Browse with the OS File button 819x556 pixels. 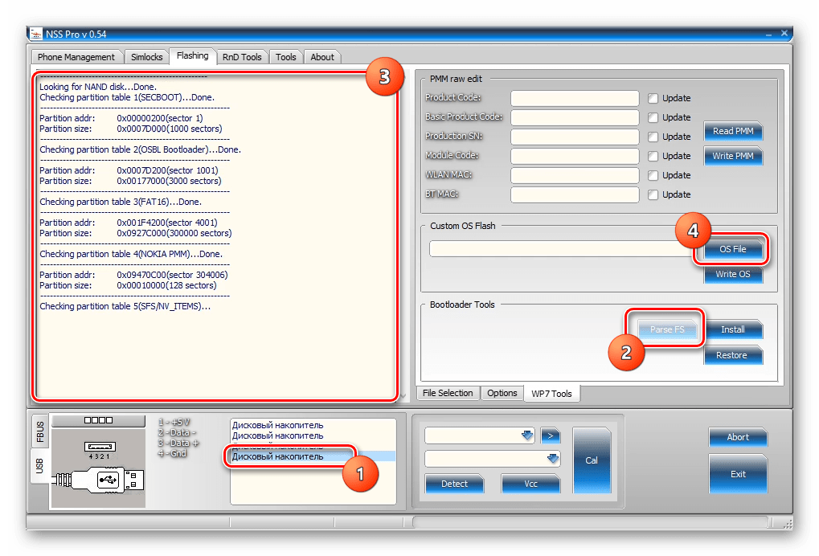point(733,249)
